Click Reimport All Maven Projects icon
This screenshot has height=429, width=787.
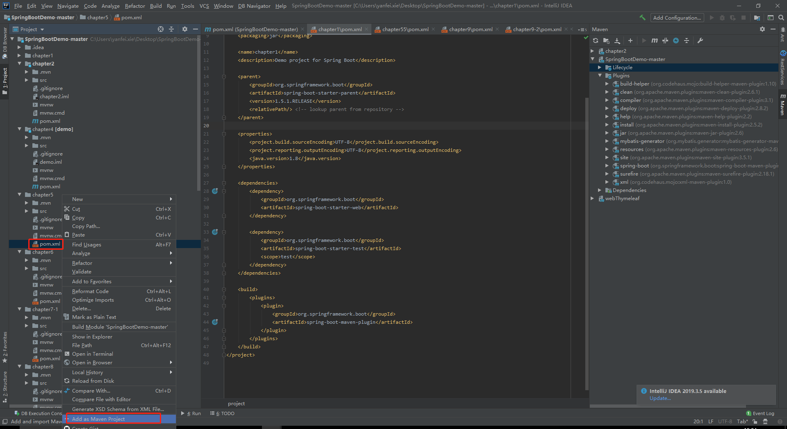coord(596,41)
